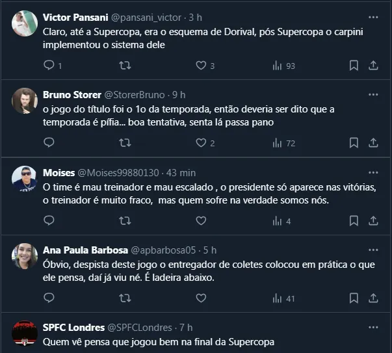Reply to Ana Paula Barbosa's tweet
Viewport: 392px width, 353px height.
point(49,298)
